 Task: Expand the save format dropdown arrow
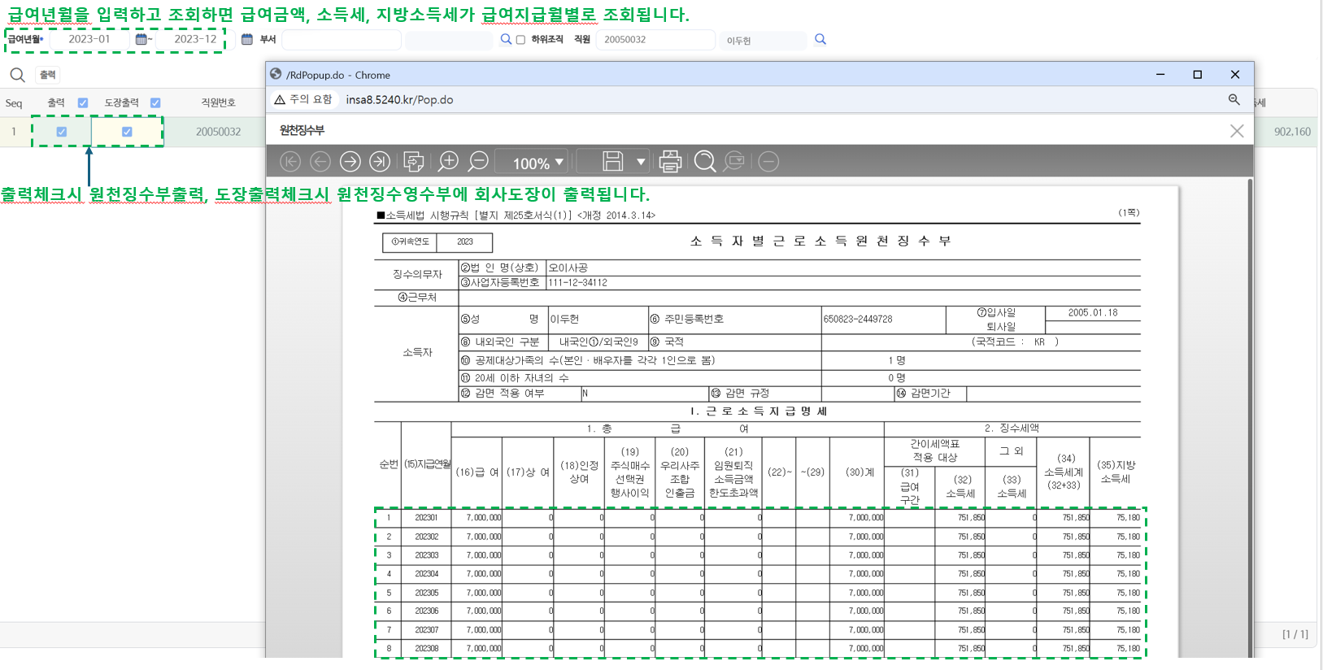coord(641,162)
